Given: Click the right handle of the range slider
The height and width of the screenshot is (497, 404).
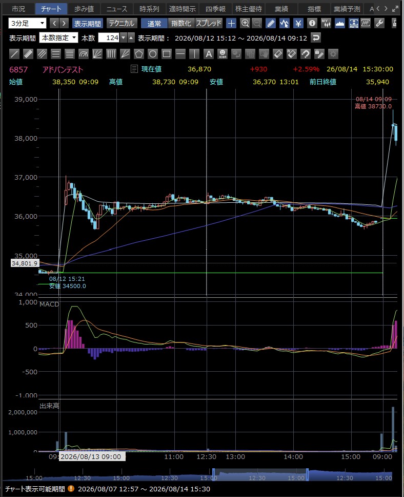Looking at the screenshot, I should pos(307,474).
